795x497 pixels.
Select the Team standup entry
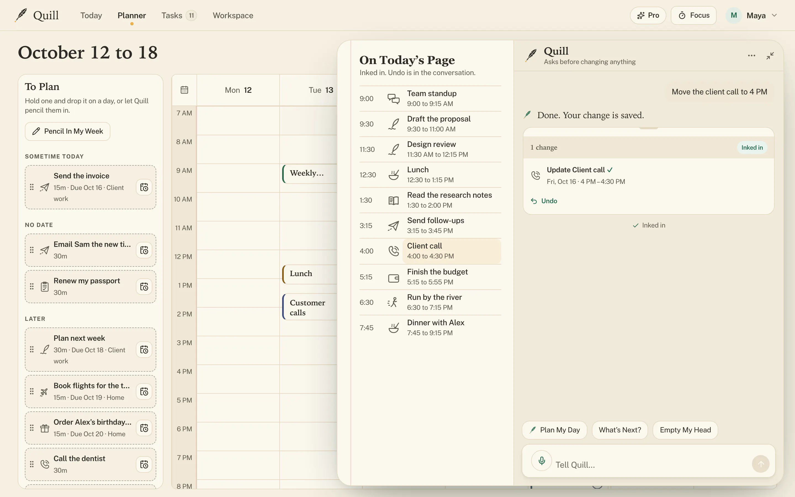point(430,99)
